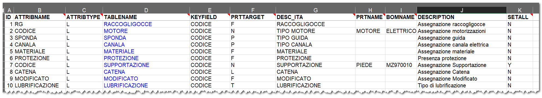
Task: Open RACCOGLIGOCCE table link
Action: point(128,24)
